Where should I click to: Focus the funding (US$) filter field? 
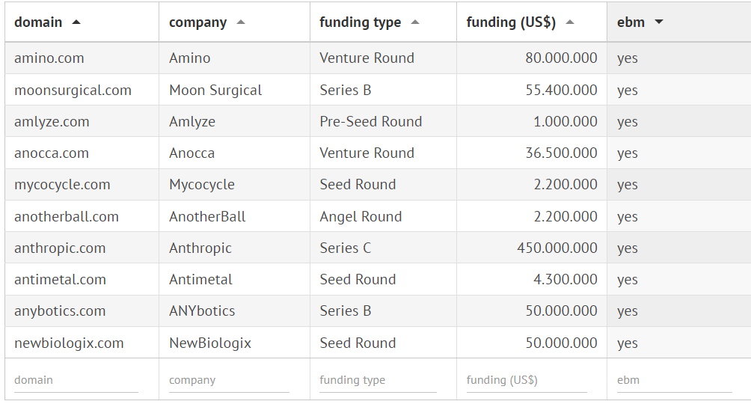click(527, 380)
